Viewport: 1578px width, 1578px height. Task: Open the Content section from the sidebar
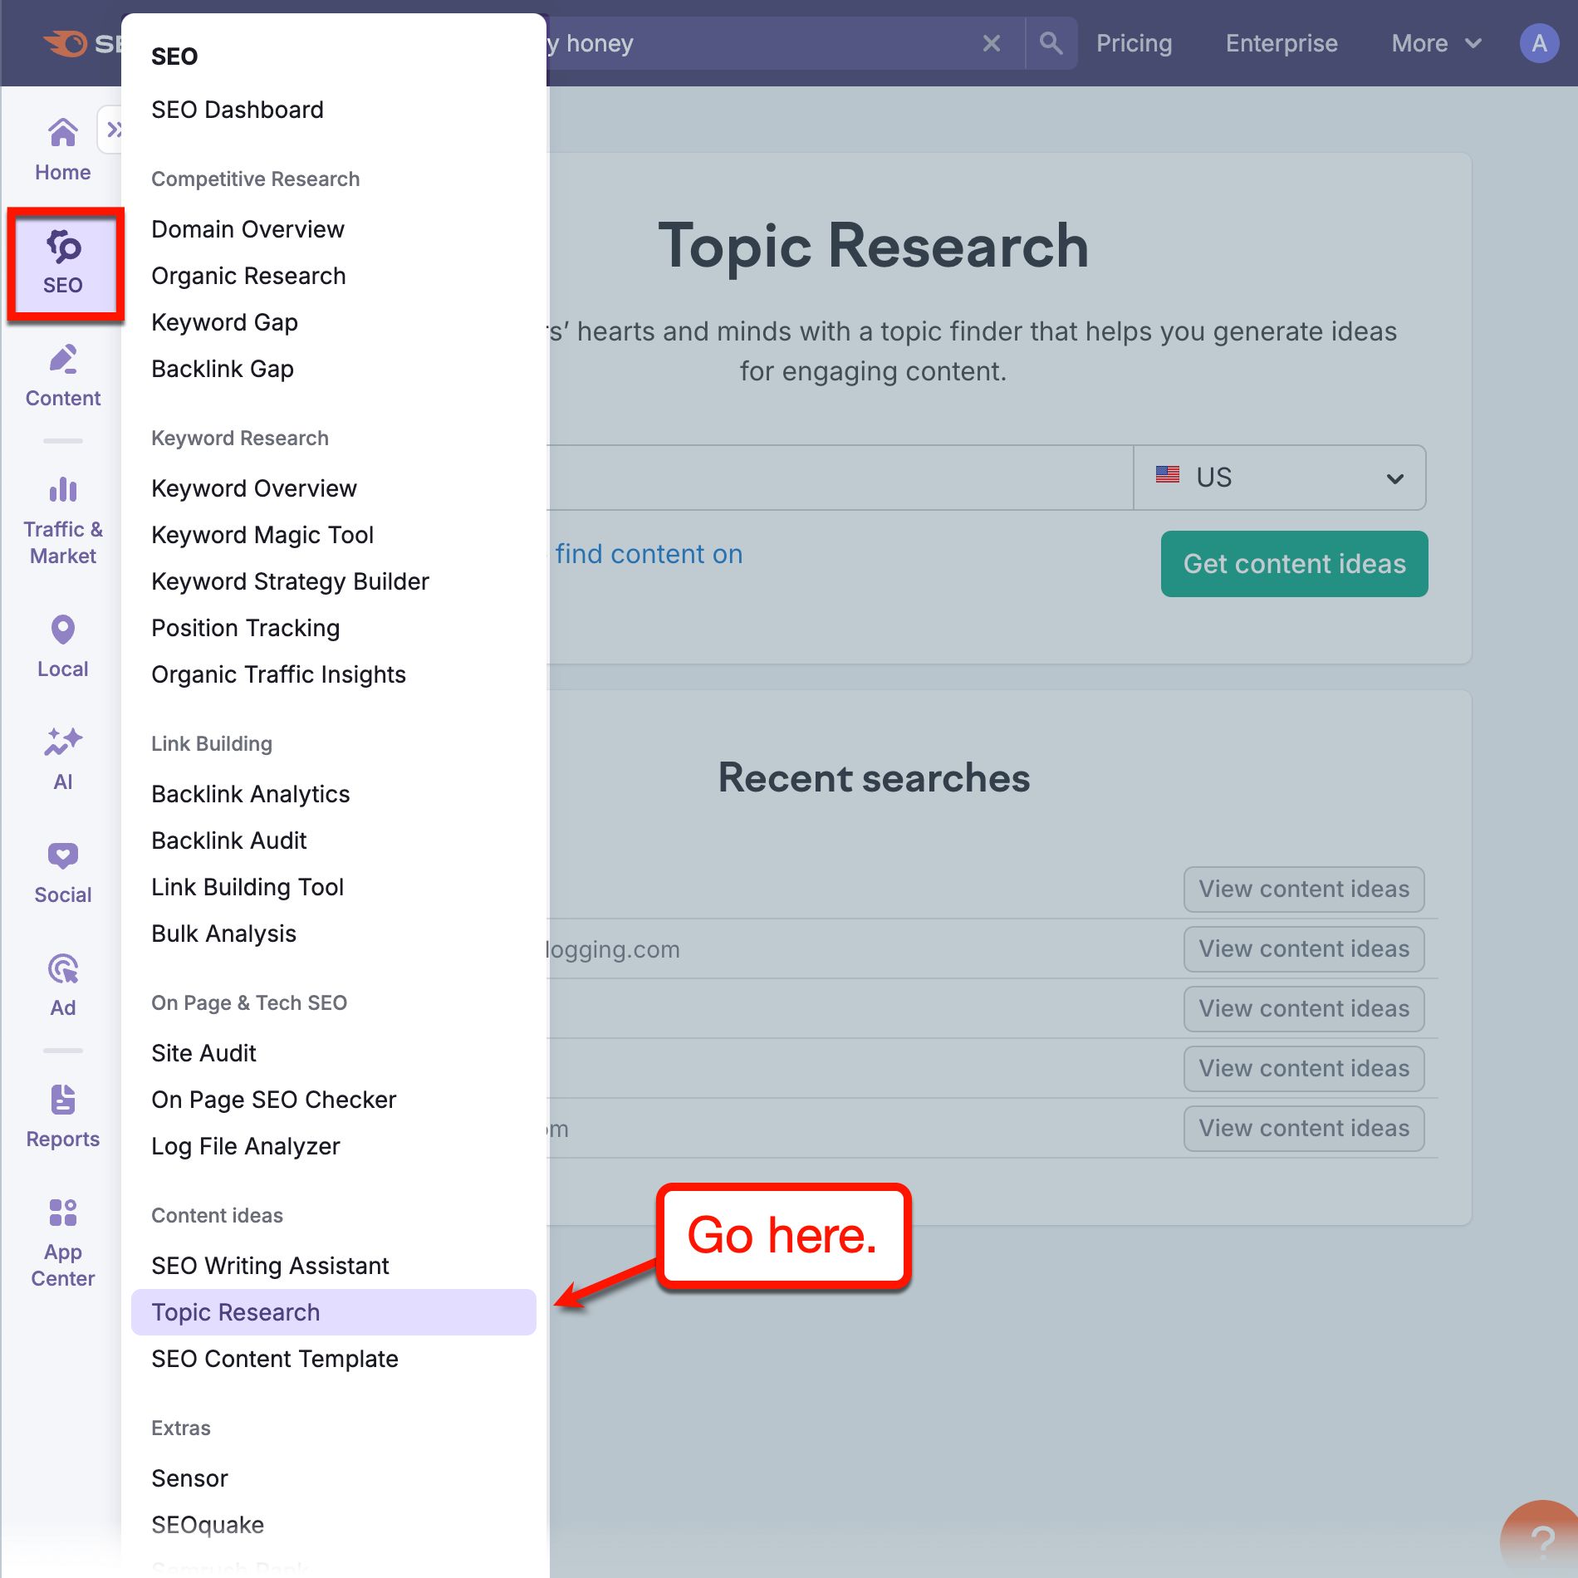coord(62,374)
